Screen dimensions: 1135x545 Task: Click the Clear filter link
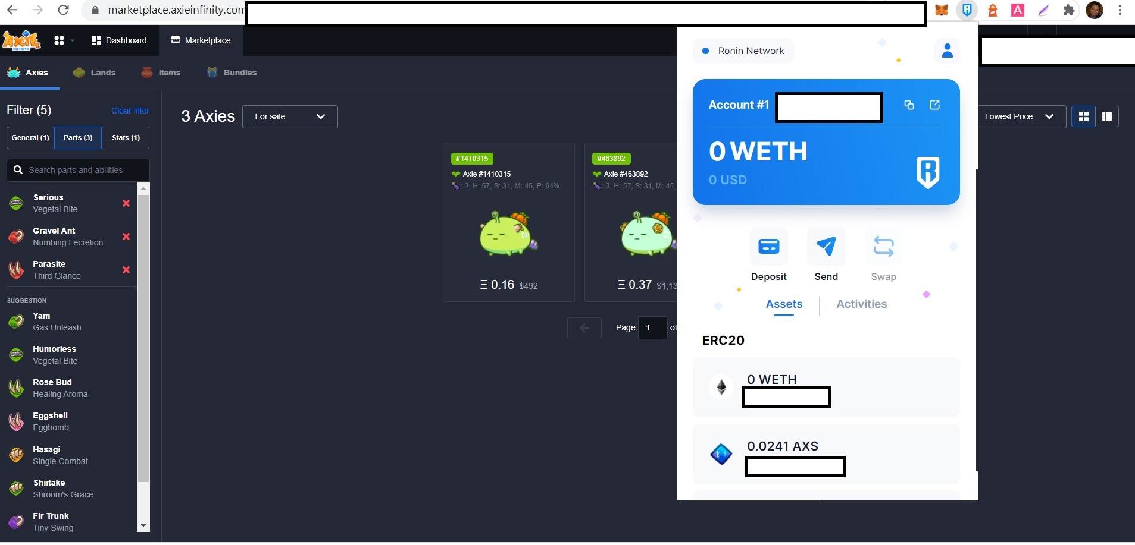[x=130, y=111]
